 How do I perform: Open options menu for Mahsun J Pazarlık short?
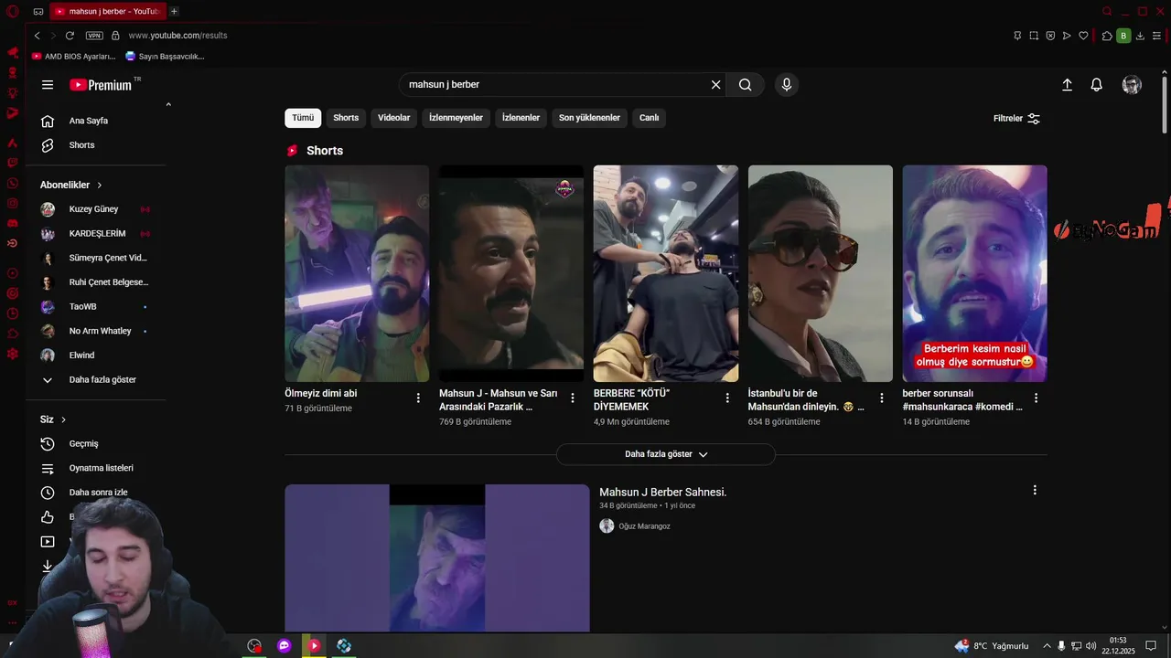click(573, 398)
